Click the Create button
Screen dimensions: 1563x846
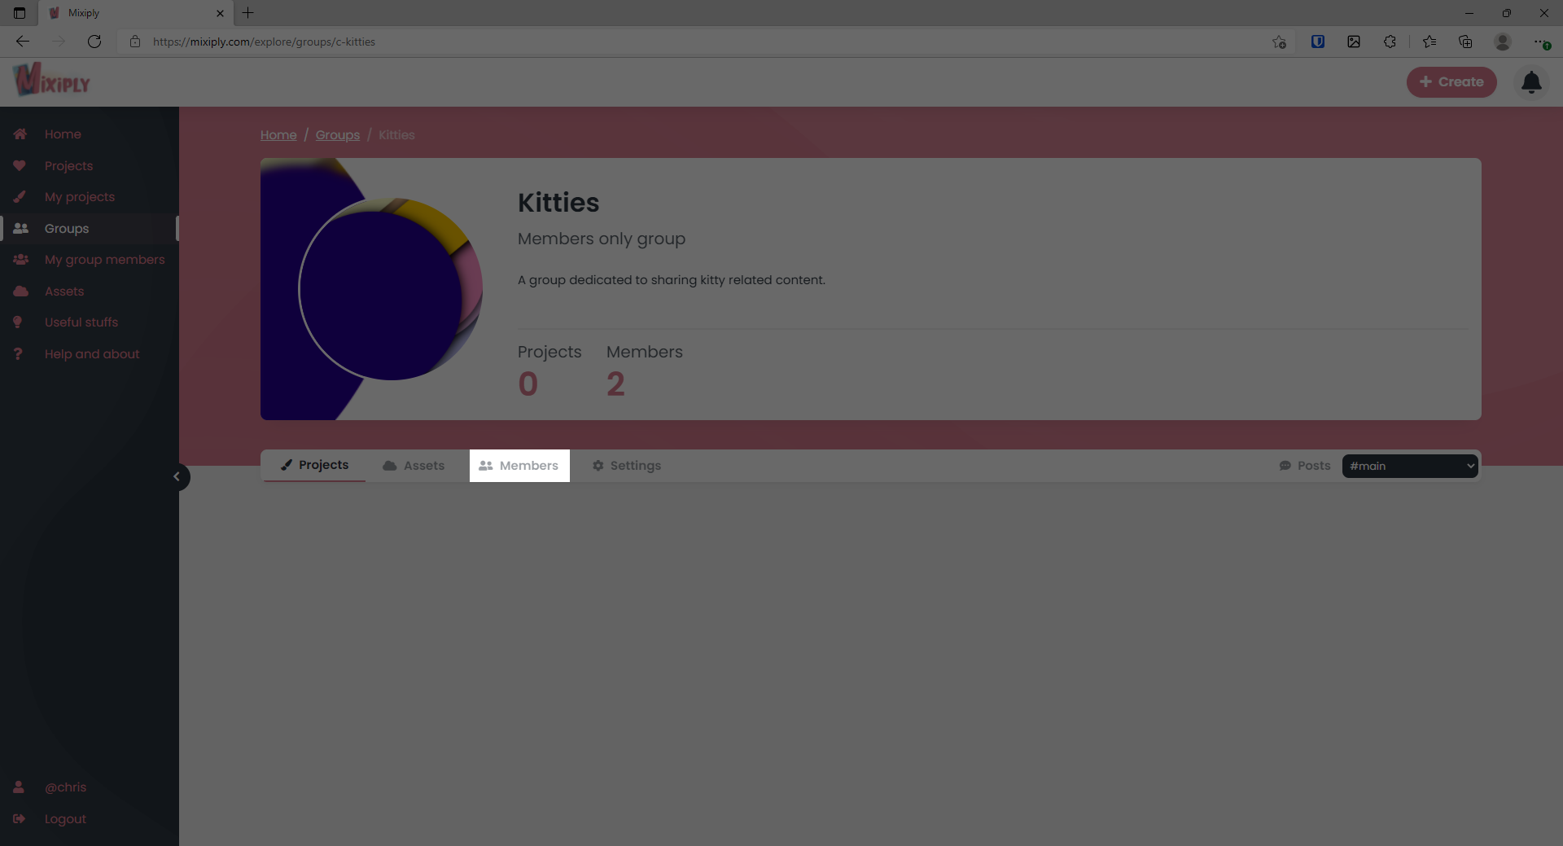pos(1451,82)
